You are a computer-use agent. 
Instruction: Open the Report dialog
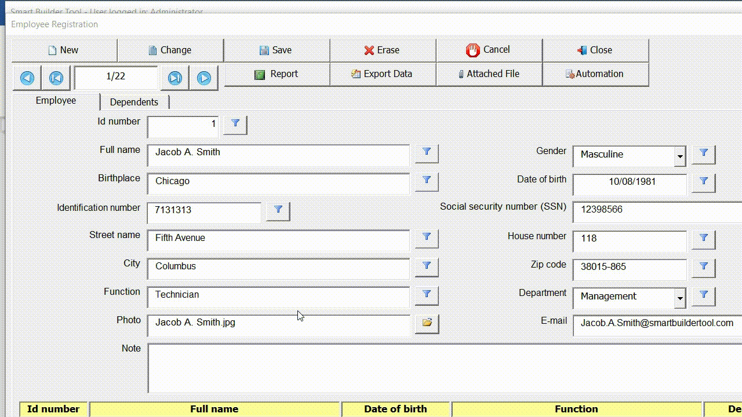[x=277, y=74]
